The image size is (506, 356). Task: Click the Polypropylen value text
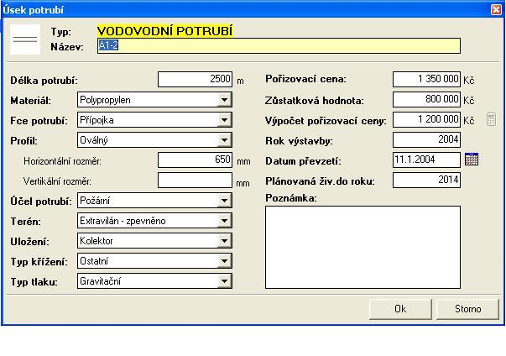tap(105, 100)
